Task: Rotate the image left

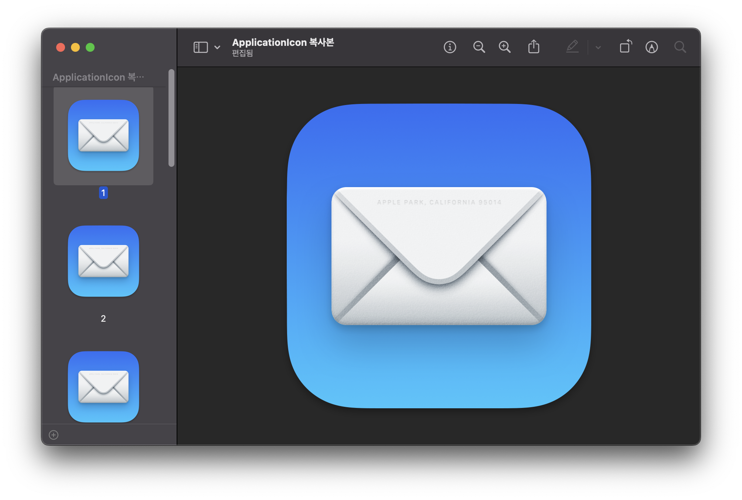Action: click(x=626, y=47)
